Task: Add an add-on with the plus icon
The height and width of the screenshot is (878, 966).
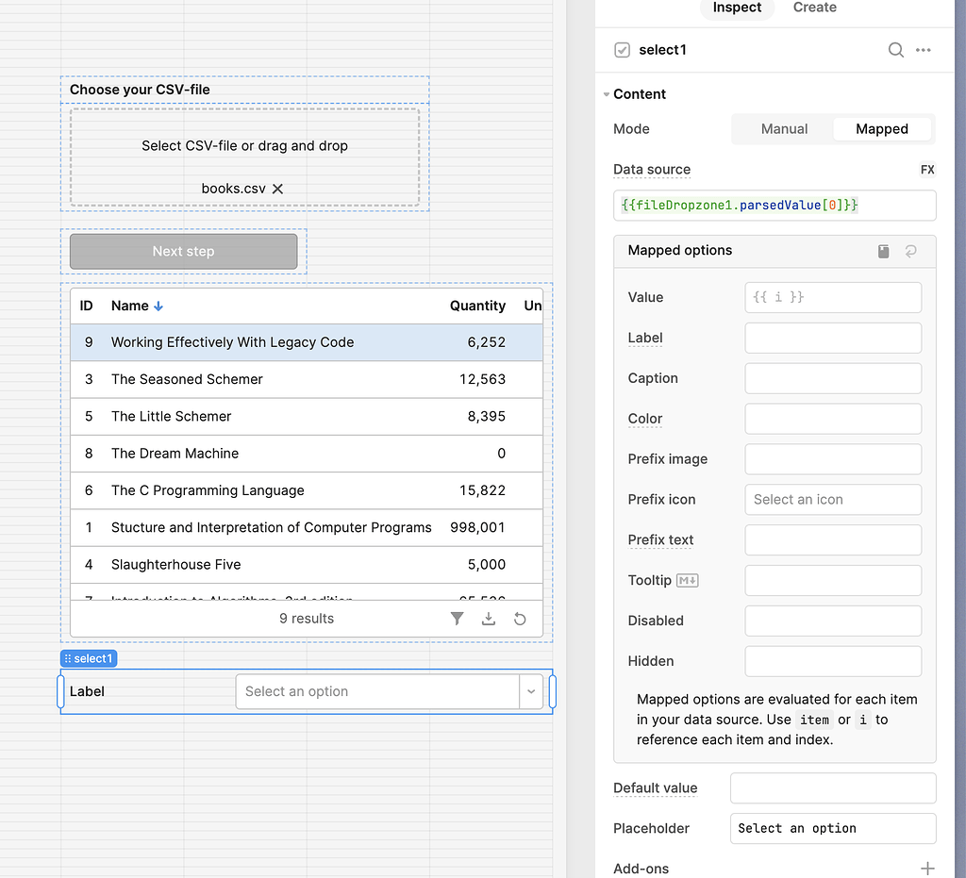Action: coord(927,868)
